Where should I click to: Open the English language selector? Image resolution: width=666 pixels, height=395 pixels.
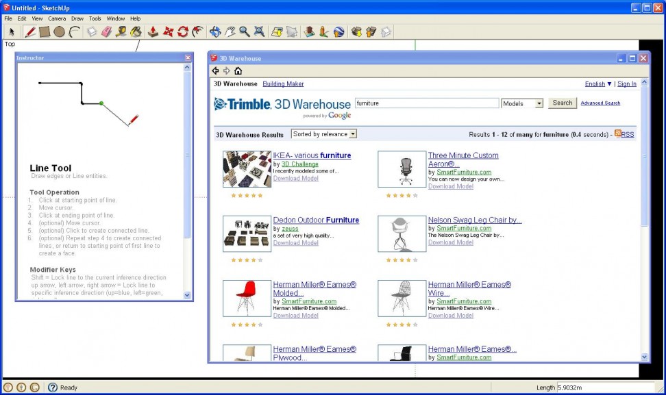tap(598, 84)
